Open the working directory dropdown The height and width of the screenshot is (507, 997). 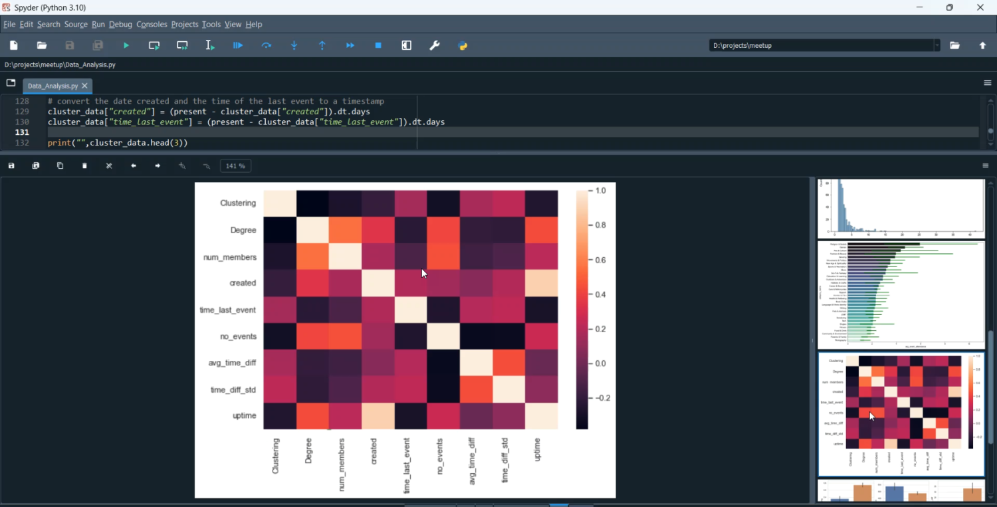click(x=937, y=45)
